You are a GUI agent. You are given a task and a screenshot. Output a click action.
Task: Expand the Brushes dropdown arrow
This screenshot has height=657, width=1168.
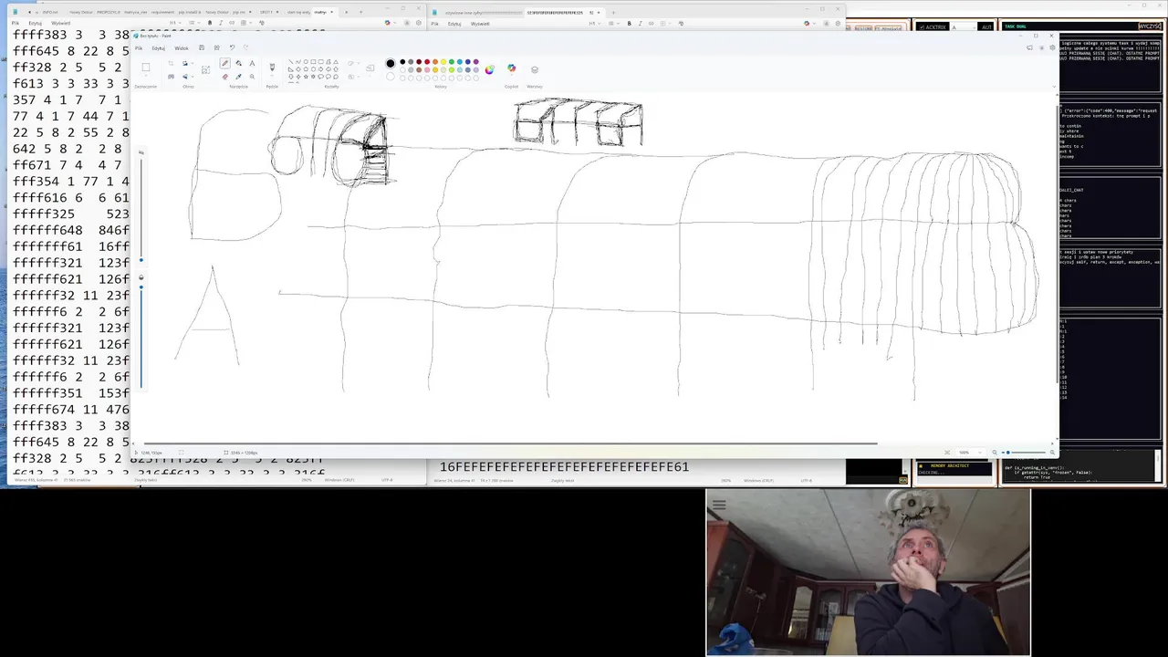click(272, 76)
